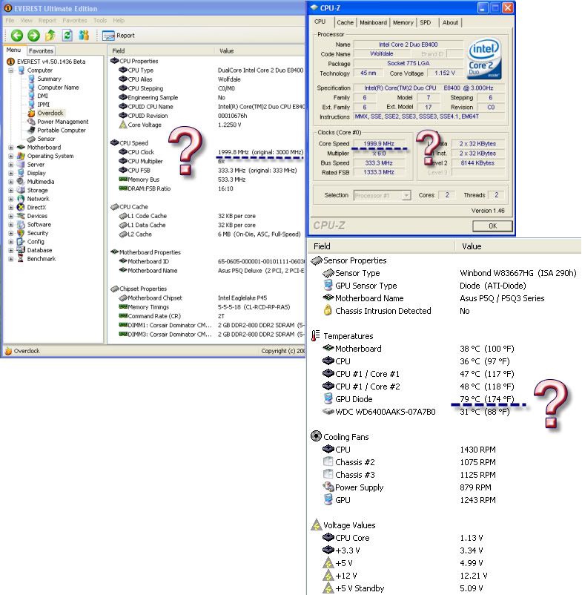This screenshot has width=582, height=595.
Task: Click the Devices icon in the tree
Action: coord(21,216)
